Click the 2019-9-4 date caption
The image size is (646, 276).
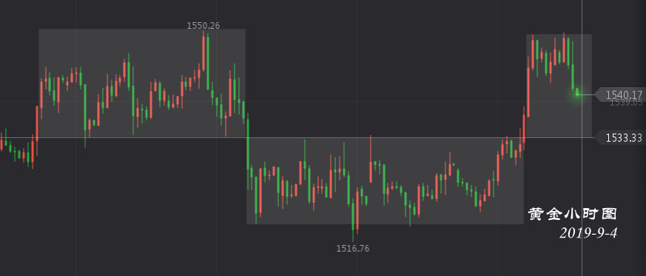coord(588,233)
